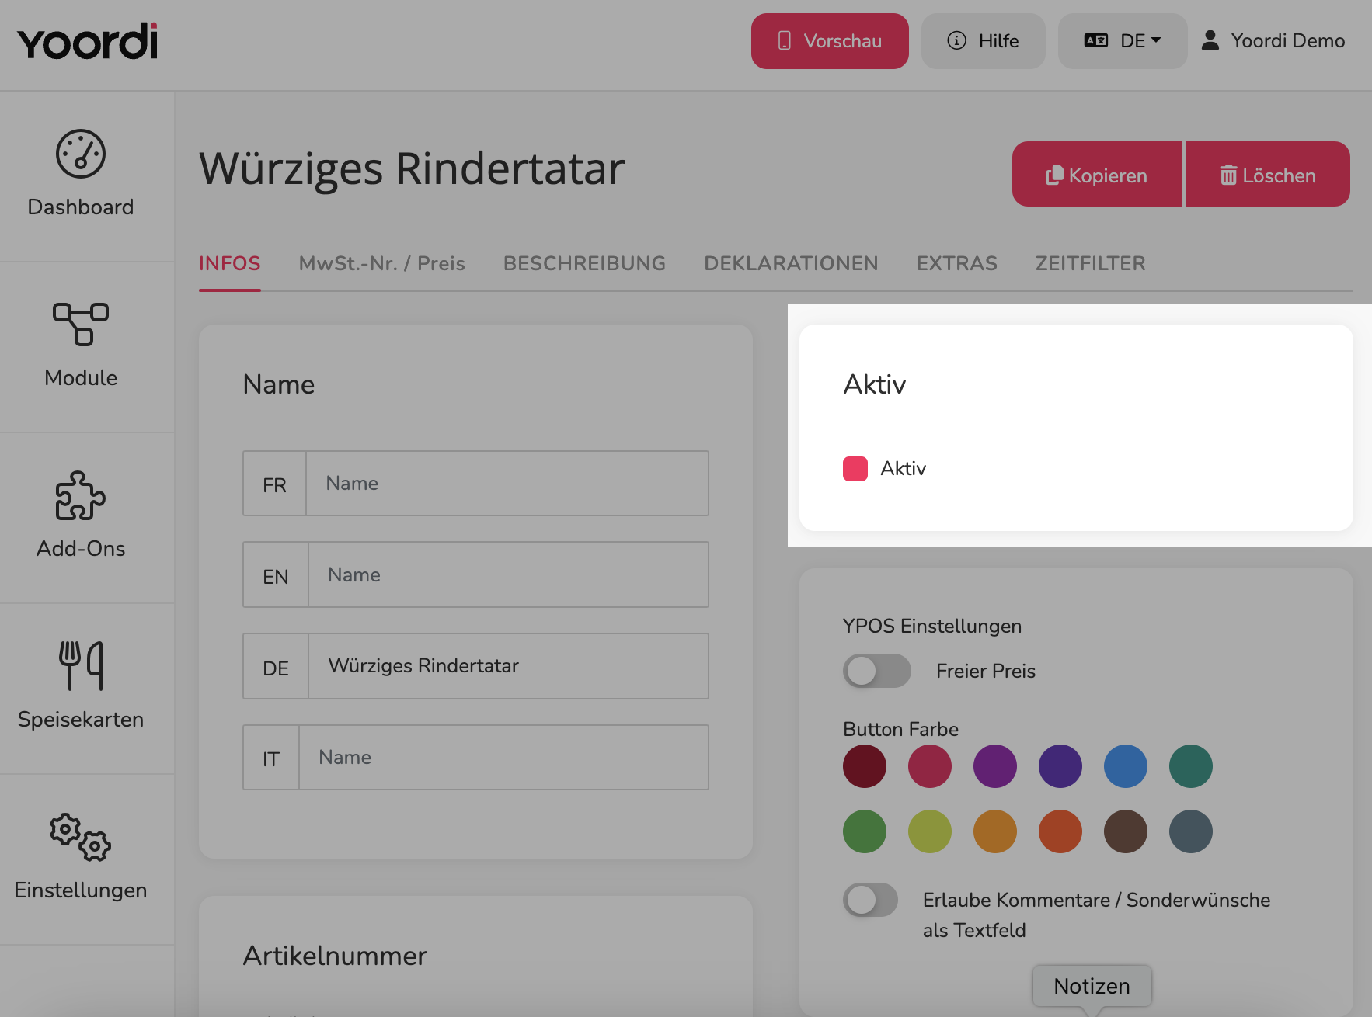Viewport: 1372px width, 1017px height.
Task: Pick the purple button color
Action: [995, 766]
